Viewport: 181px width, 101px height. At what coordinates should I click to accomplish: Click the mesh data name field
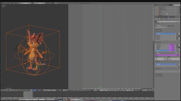pos(167,22)
